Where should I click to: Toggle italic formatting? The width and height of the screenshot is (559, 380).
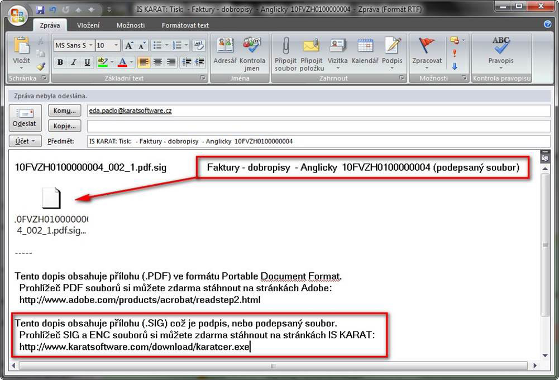[x=74, y=62]
